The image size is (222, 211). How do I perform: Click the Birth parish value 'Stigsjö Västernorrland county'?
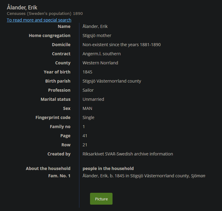point(112,81)
